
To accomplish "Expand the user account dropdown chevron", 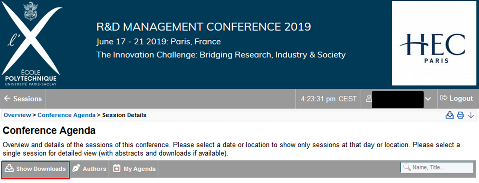I will point(428,99).
